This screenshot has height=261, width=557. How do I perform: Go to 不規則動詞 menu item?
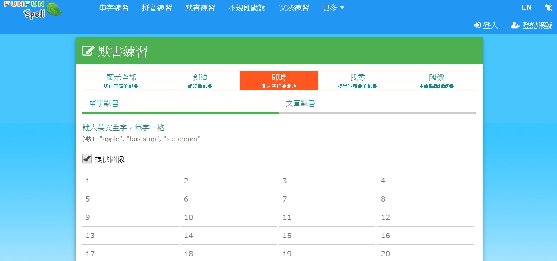247,8
